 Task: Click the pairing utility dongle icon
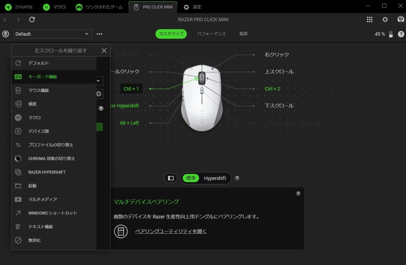tap(121, 231)
